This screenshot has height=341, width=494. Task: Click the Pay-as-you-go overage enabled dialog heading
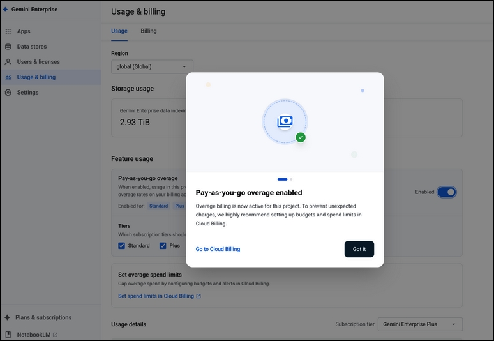point(249,193)
